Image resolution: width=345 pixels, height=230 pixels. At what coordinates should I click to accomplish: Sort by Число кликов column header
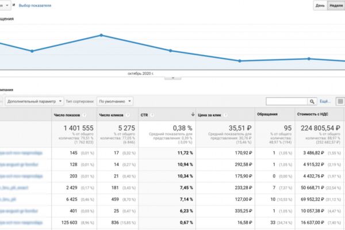(111, 115)
